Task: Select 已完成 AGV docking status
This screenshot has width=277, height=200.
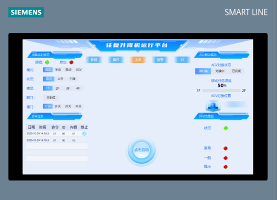Action: [x=236, y=71]
